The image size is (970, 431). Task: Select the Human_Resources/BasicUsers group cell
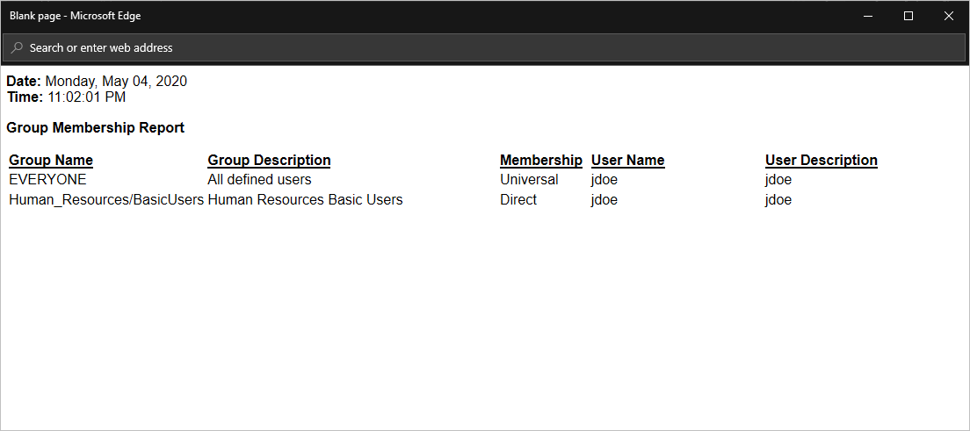pyautogui.click(x=106, y=199)
